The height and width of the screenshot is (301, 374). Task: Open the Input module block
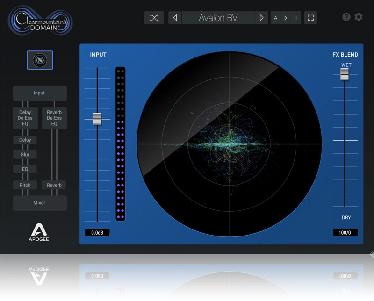pos(40,93)
